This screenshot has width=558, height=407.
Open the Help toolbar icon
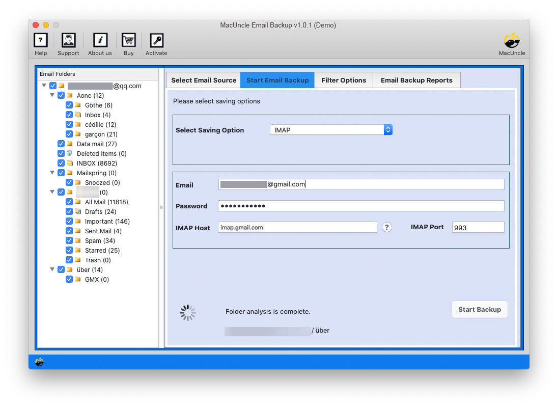click(x=41, y=40)
